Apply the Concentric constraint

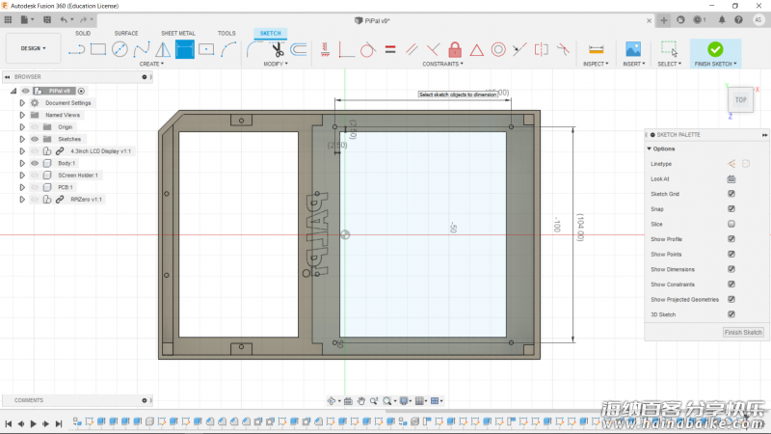pos(498,49)
